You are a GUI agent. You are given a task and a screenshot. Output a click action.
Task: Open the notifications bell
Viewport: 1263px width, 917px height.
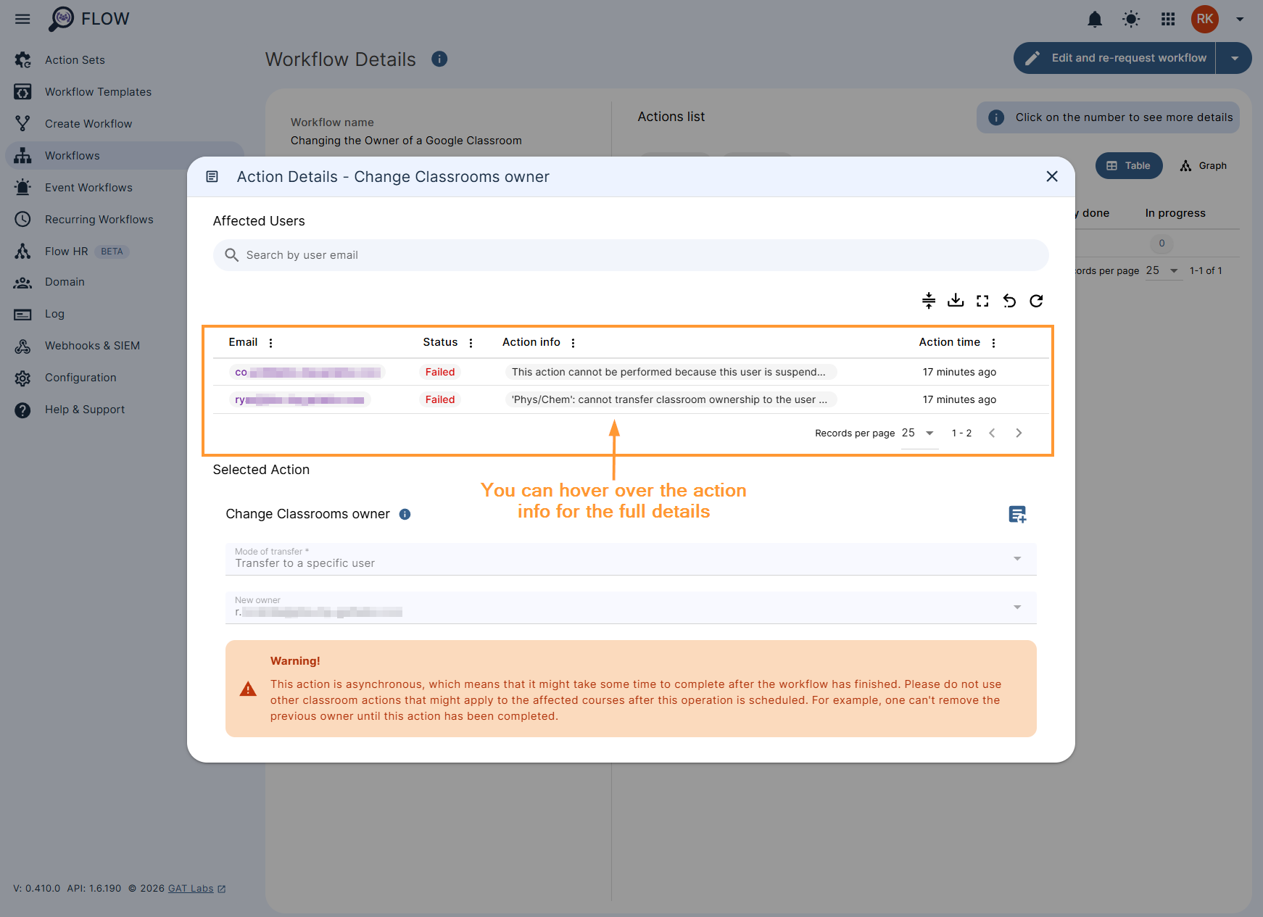coord(1095,20)
